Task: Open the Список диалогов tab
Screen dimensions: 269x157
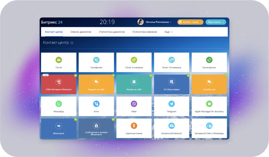Action: click(x=81, y=32)
